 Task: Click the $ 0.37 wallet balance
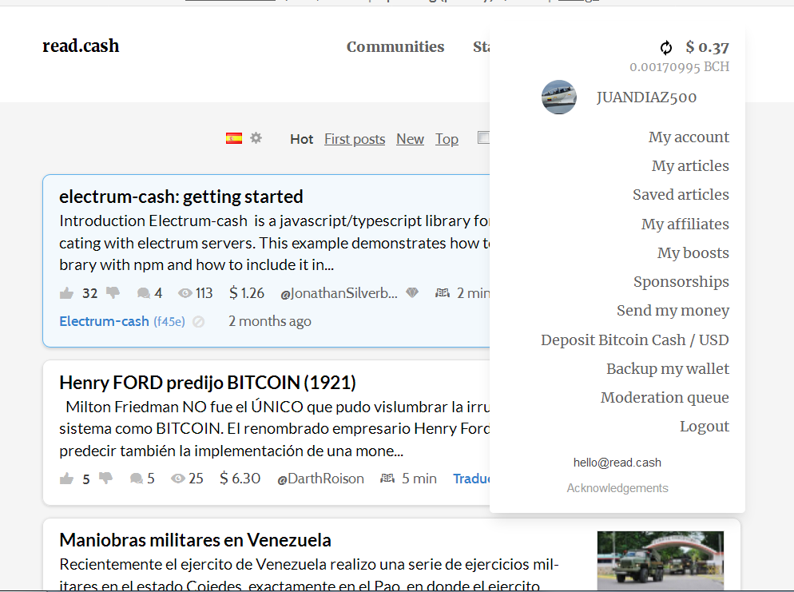click(x=708, y=47)
